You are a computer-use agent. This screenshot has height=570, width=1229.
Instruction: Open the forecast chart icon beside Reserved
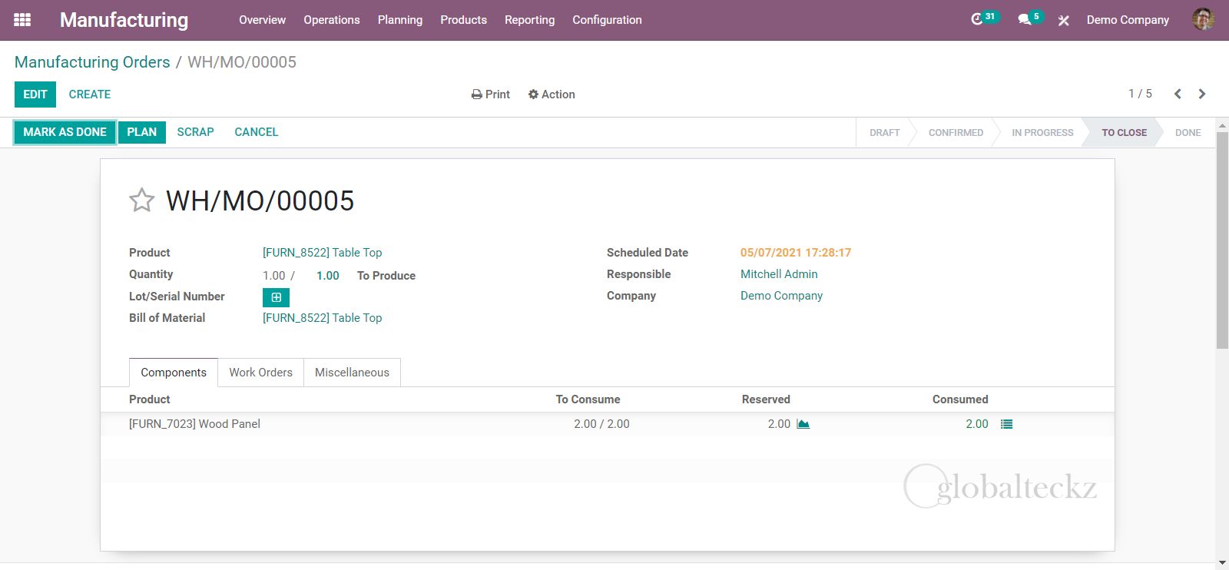point(803,424)
